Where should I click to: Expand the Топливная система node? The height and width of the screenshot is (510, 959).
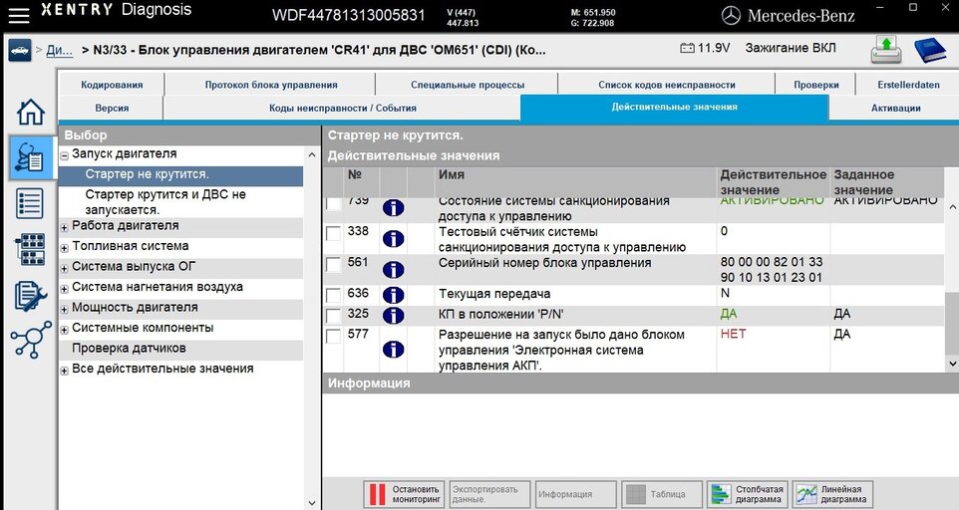[x=64, y=248]
